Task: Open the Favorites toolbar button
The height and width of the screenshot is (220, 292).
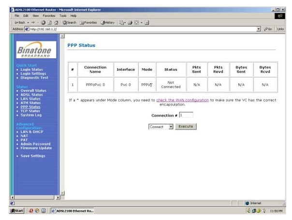Action: click(88, 23)
